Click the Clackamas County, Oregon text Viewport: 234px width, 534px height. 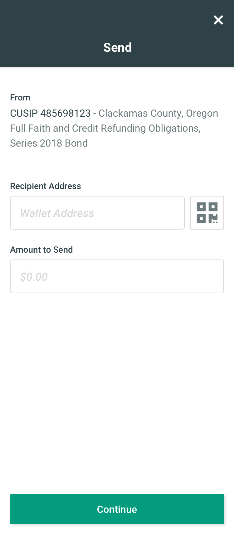[x=158, y=113]
